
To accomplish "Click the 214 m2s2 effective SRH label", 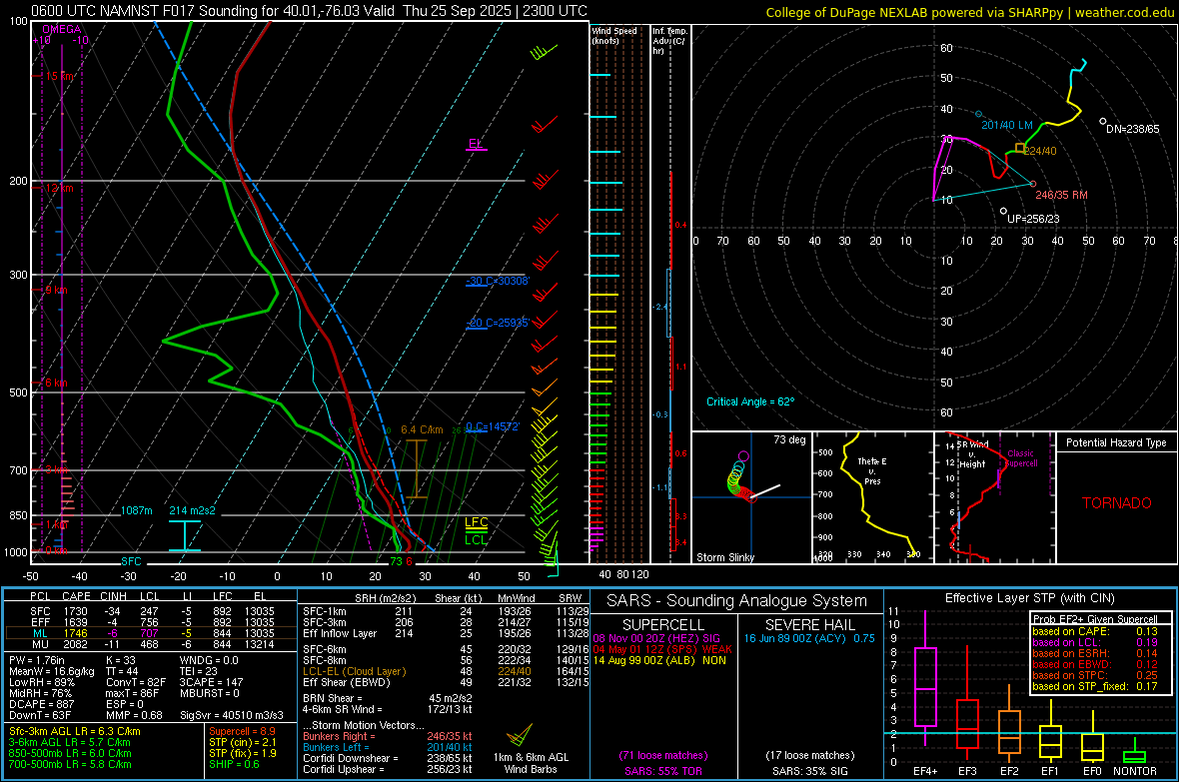I will coord(193,510).
